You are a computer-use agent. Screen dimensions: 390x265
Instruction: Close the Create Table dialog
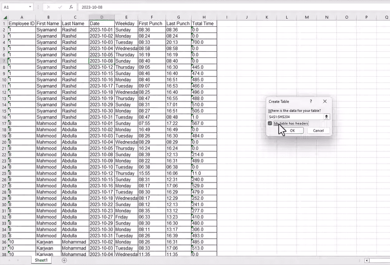click(325, 101)
